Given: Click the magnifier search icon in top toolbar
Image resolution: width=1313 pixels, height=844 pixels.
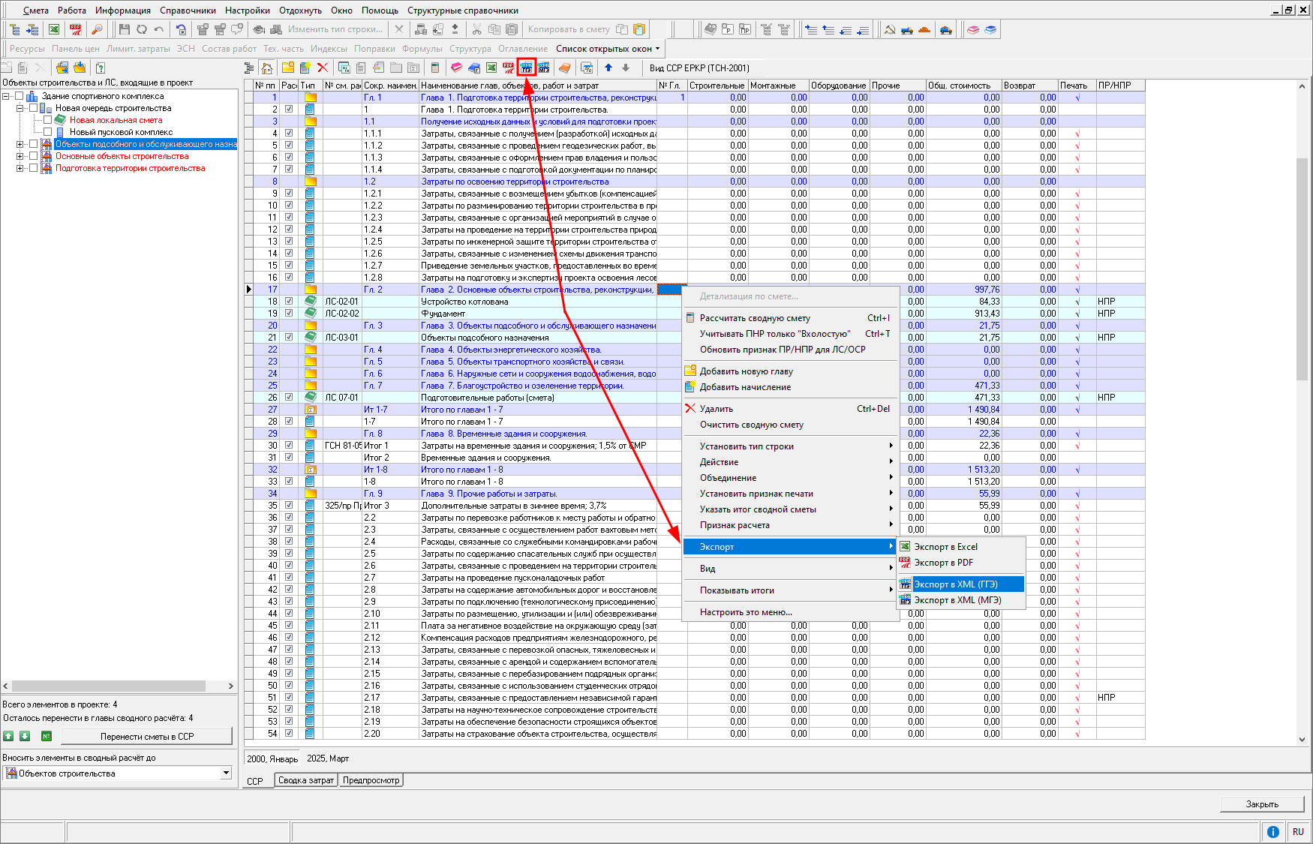Looking at the screenshot, I should coord(97,29).
